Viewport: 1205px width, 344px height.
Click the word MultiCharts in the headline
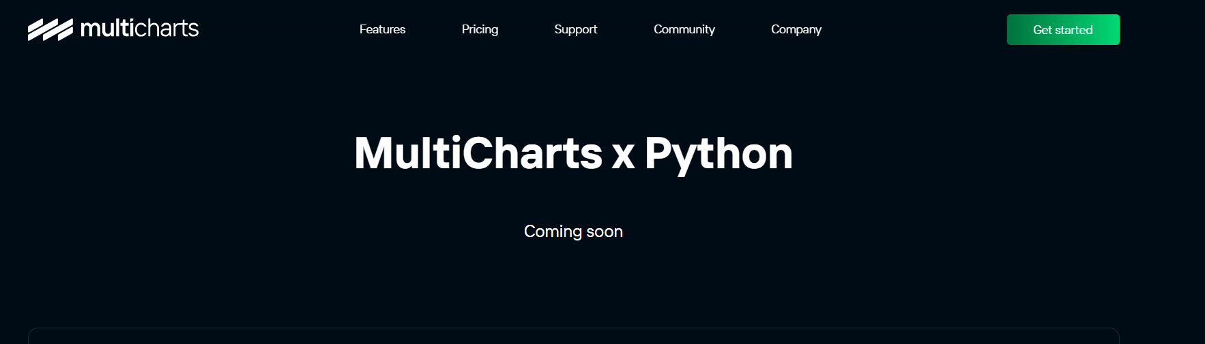478,153
